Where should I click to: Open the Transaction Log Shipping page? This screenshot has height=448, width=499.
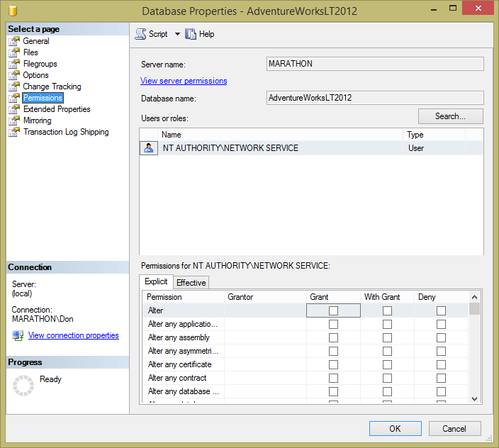pyautogui.click(x=66, y=132)
